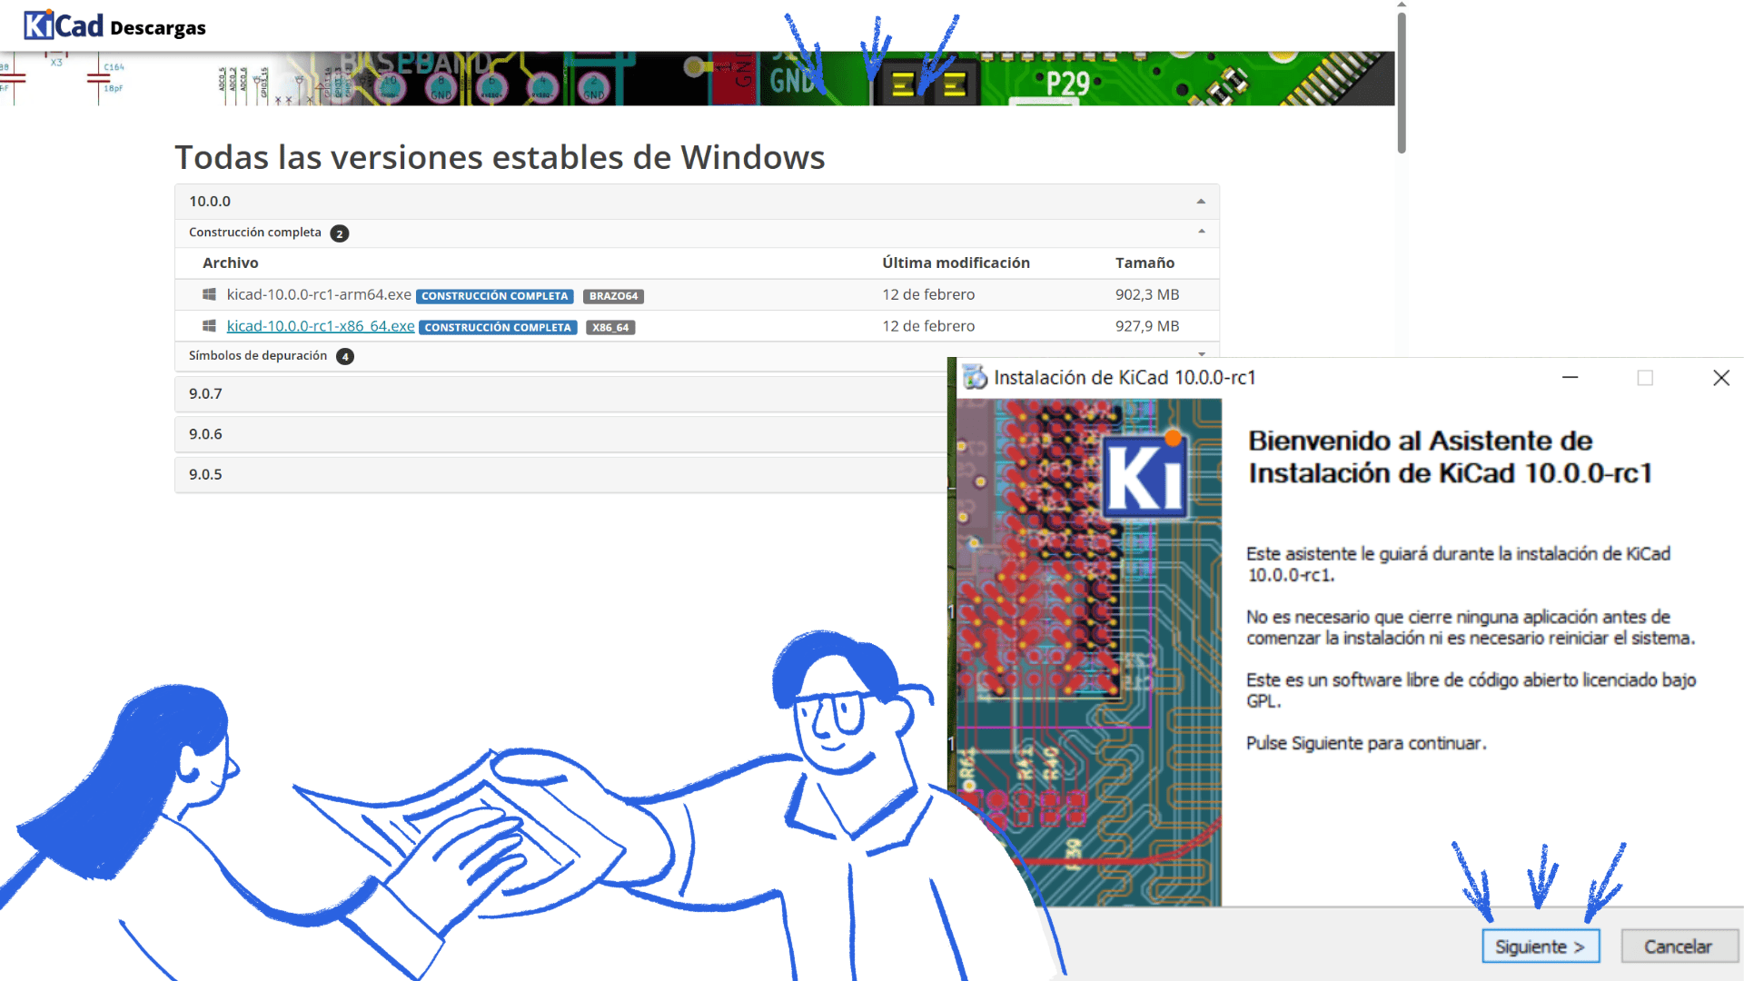Collapse the 10.0.0 version section
The image size is (1744, 981).
[1201, 202]
